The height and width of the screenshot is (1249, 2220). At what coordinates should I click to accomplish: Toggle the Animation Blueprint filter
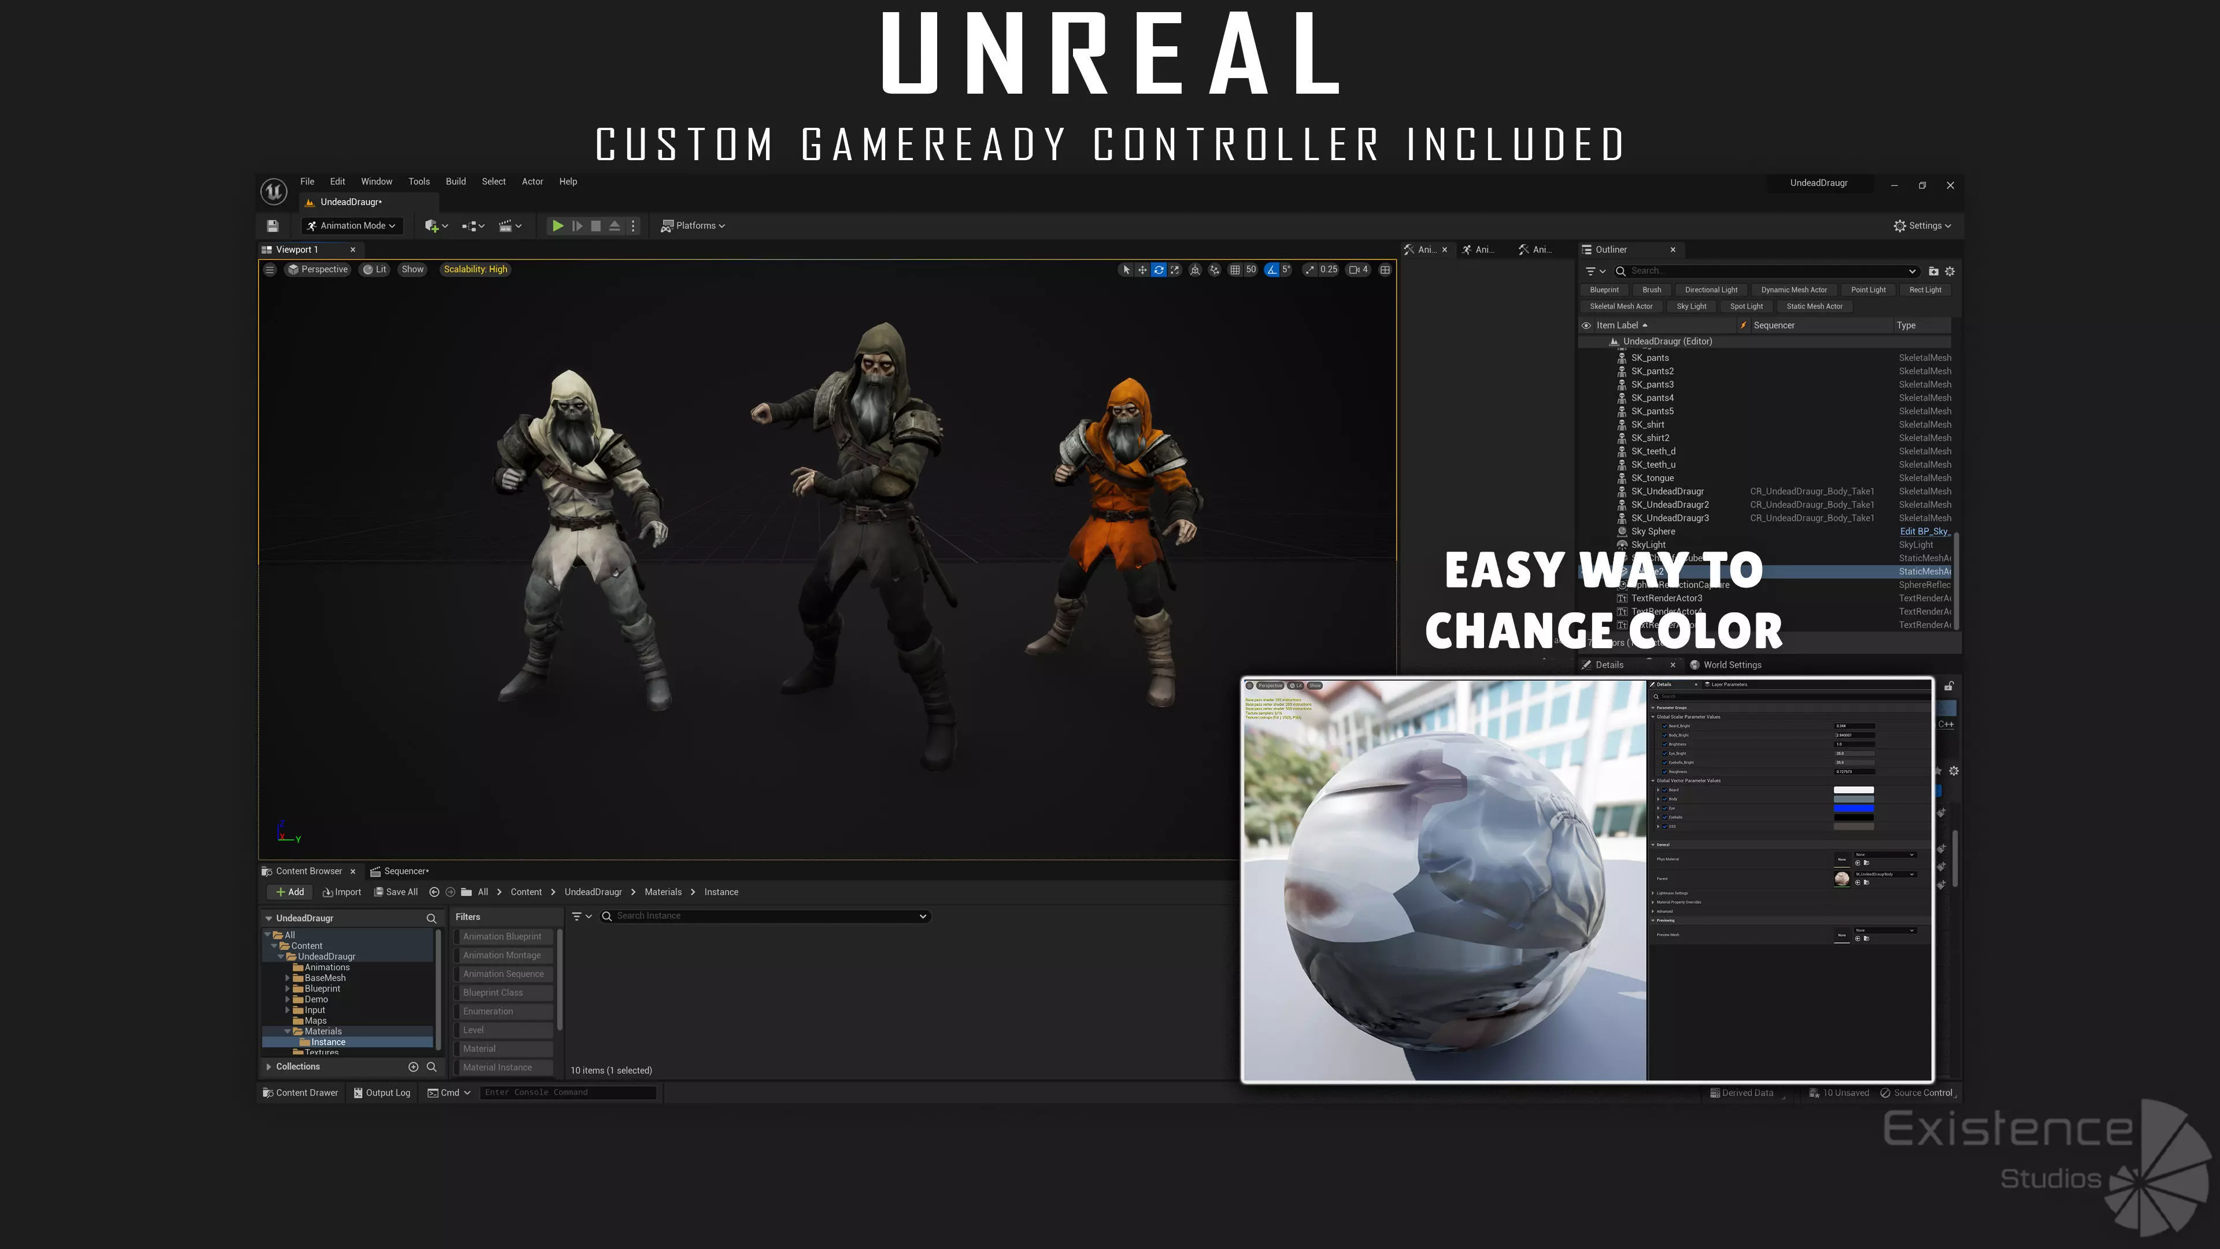pyautogui.click(x=502, y=937)
